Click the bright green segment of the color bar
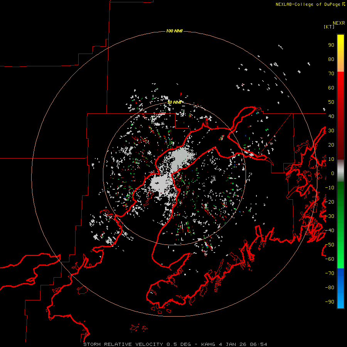The width and height of the screenshot is (347, 347). [340, 254]
